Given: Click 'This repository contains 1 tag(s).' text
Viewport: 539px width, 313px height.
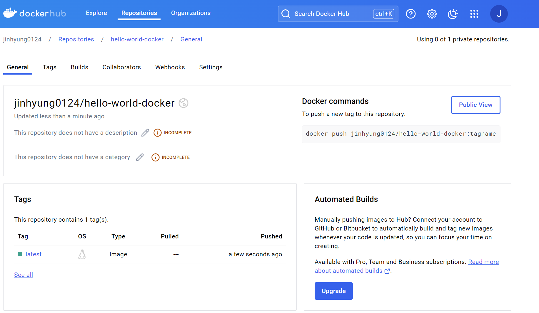Looking at the screenshot, I should point(61,220).
